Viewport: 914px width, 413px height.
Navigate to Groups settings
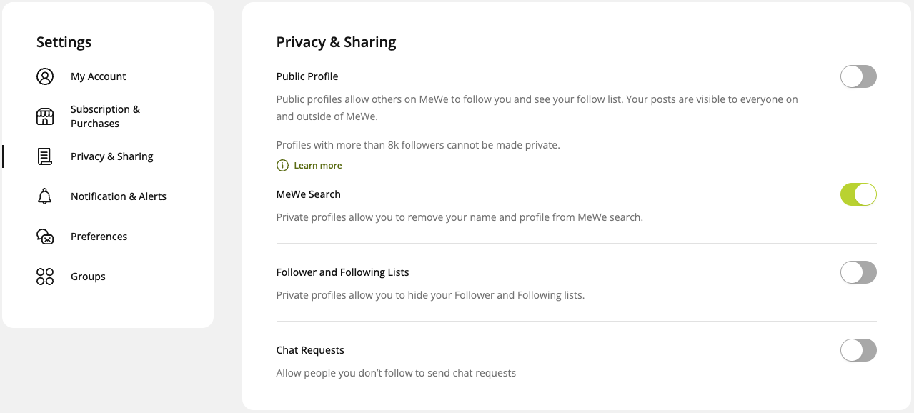pos(88,277)
